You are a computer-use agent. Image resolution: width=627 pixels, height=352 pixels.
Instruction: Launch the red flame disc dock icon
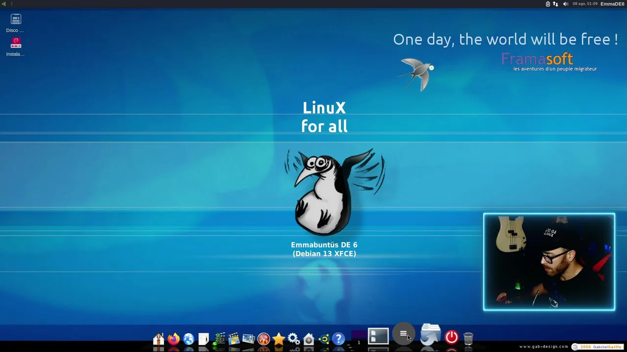point(264,339)
